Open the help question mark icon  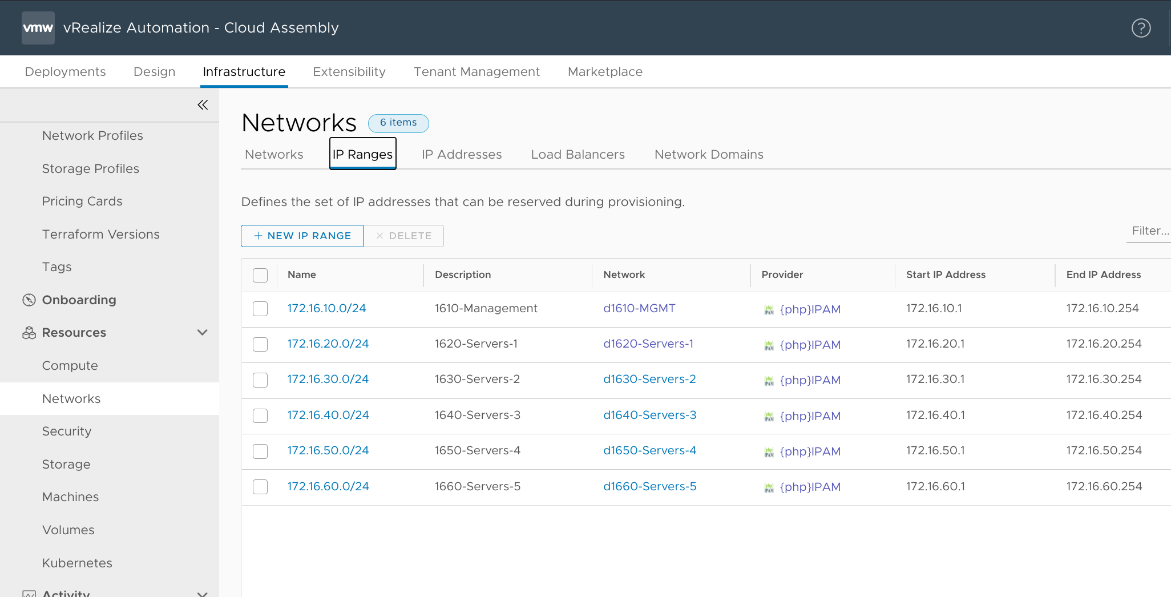tap(1141, 28)
